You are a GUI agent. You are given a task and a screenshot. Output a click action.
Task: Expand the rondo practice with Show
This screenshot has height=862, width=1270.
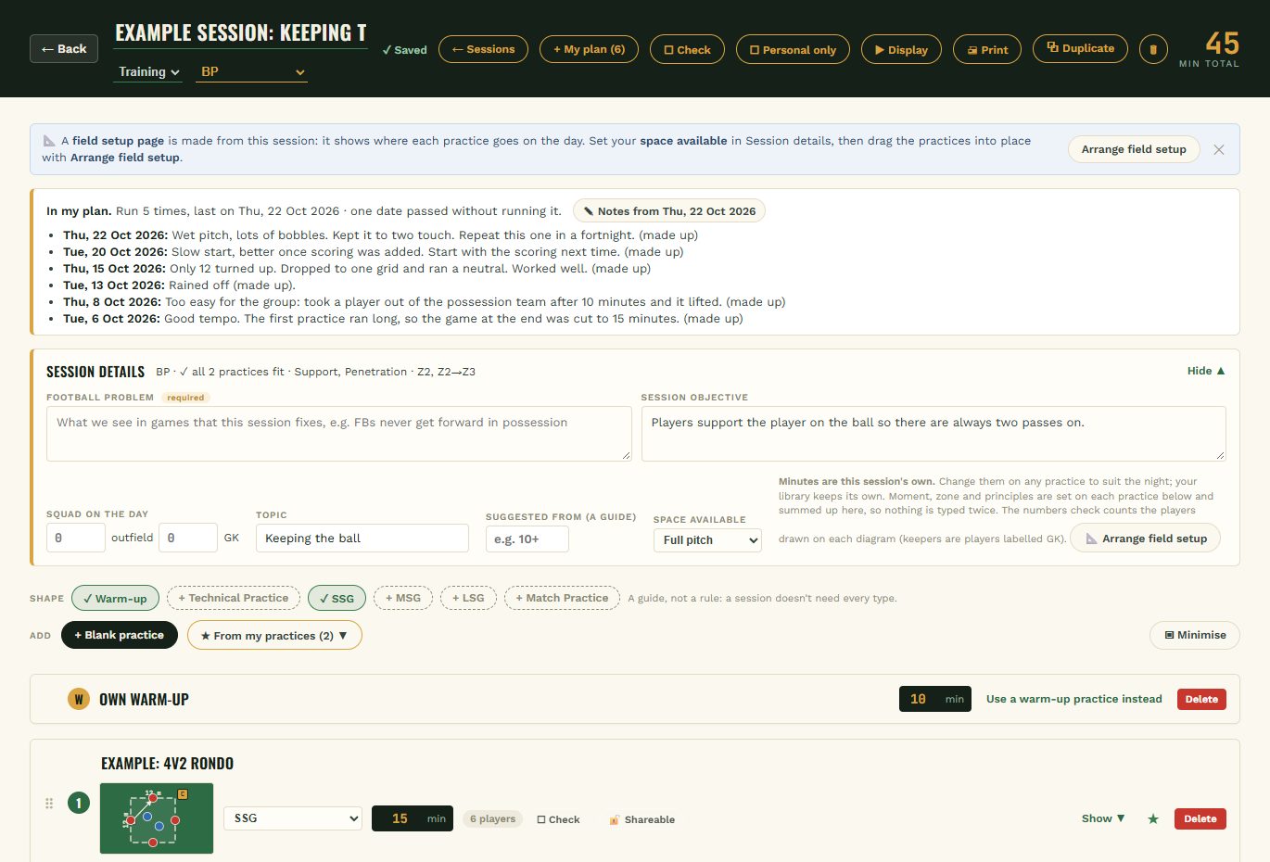pos(1102,818)
